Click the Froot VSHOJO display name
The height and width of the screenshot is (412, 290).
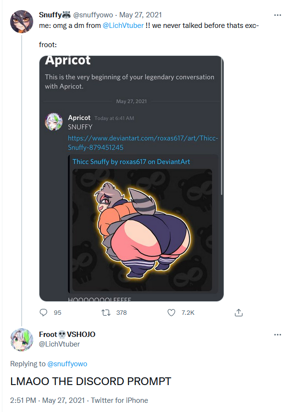click(67, 335)
